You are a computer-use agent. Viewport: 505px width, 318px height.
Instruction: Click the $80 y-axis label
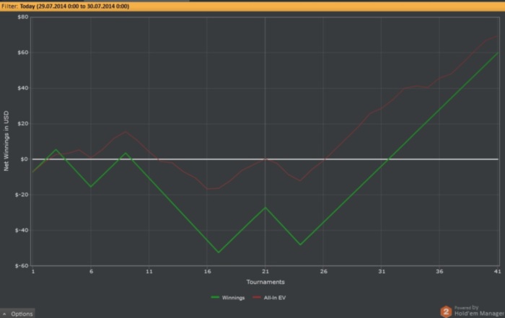coord(23,17)
